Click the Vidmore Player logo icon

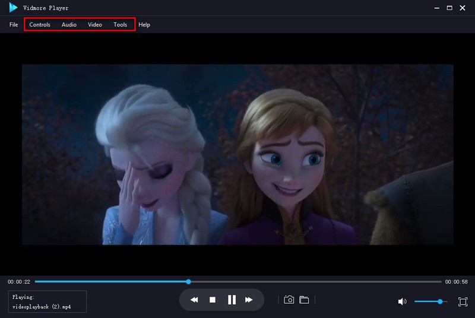coord(13,8)
